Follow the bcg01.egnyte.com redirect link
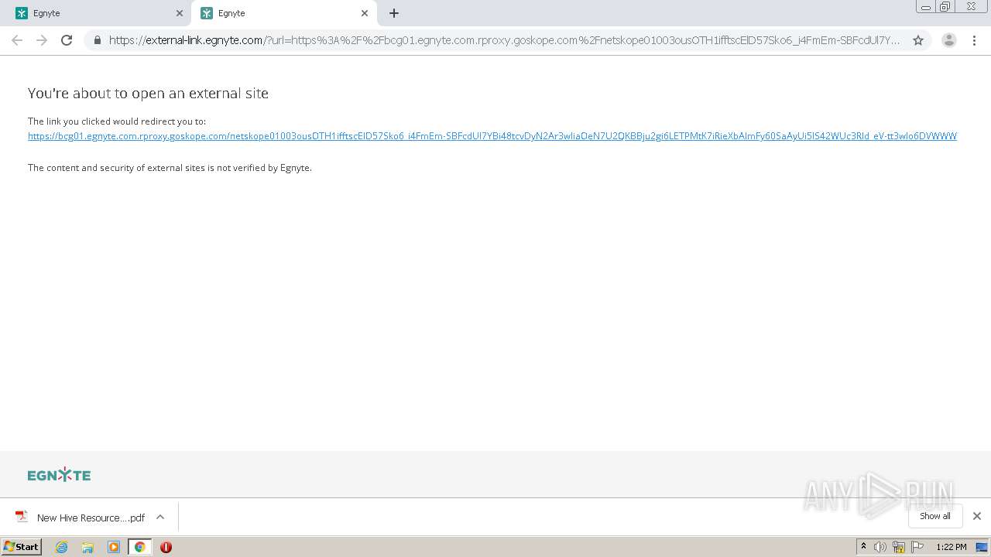The image size is (991, 557). pos(492,136)
